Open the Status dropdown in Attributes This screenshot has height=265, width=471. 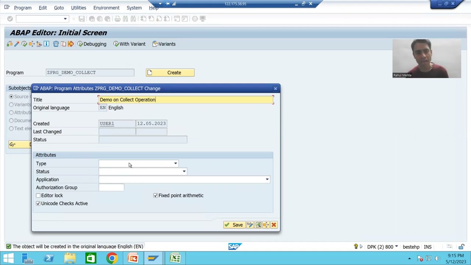[184, 172]
